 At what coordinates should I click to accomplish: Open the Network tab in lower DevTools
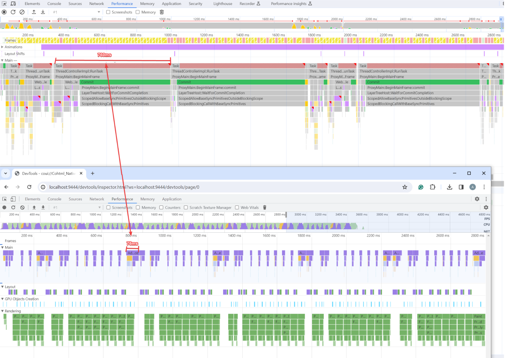point(97,199)
